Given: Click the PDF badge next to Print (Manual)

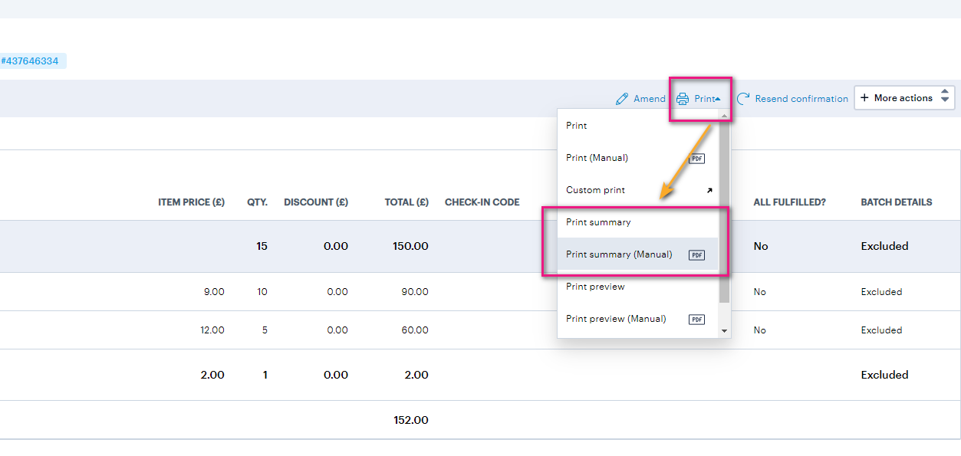Looking at the screenshot, I should tap(697, 158).
